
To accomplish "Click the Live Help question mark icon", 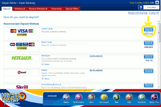I will tap(141, 7).
